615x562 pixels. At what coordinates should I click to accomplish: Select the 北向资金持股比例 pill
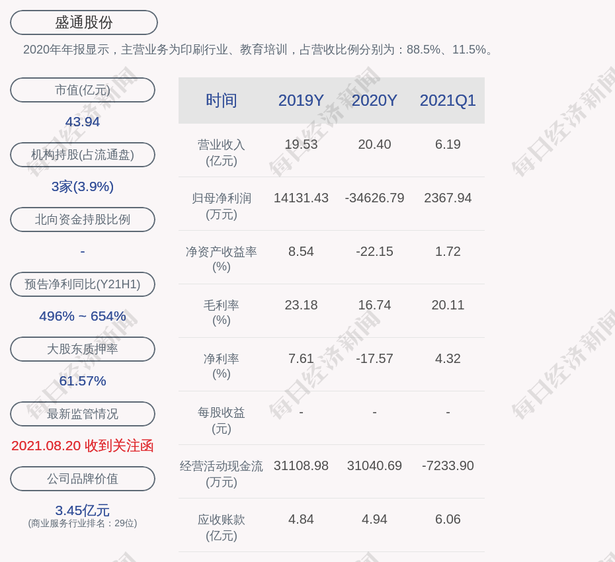click(x=83, y=220)
